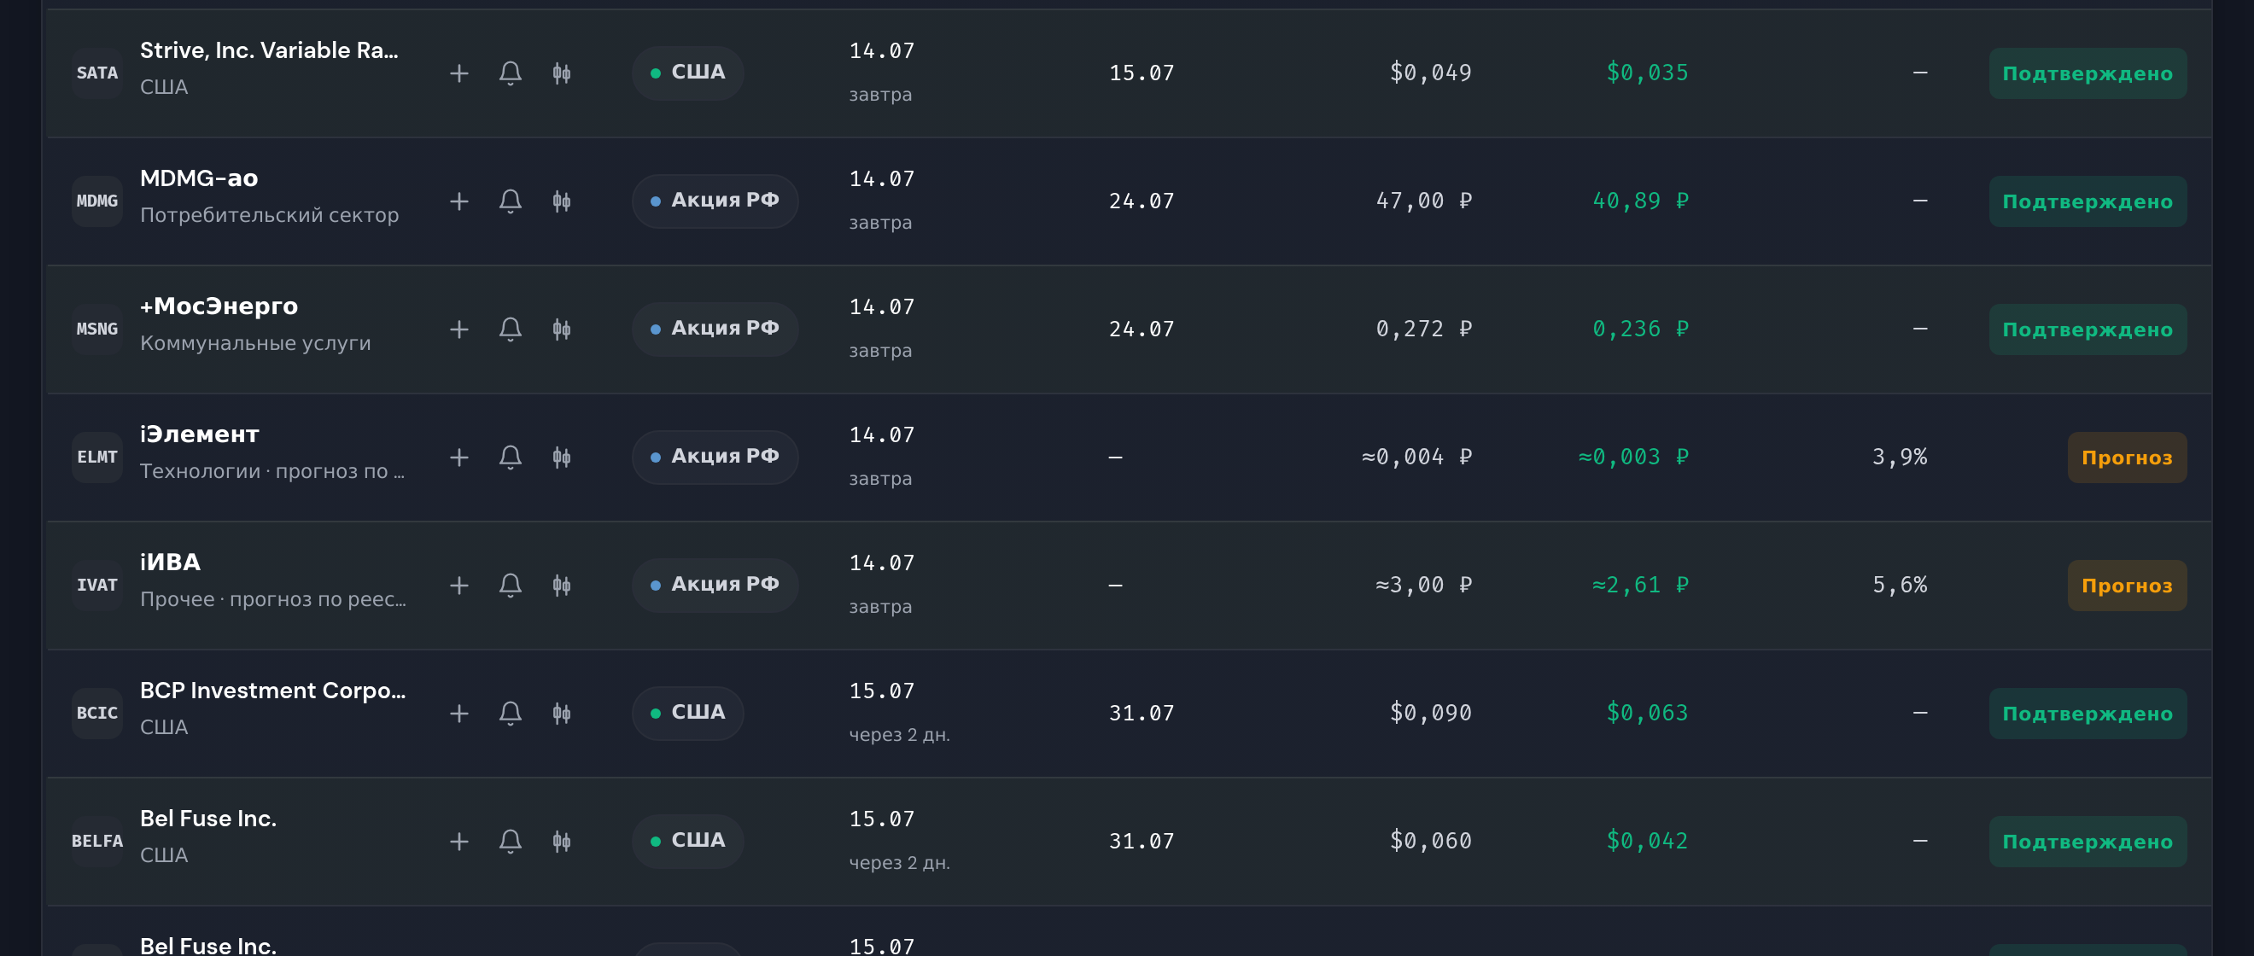The width and height of the screenshot is (2254, 956).
Task: Click США tag on Strive Inc. row
Action: tap(688, 73)
